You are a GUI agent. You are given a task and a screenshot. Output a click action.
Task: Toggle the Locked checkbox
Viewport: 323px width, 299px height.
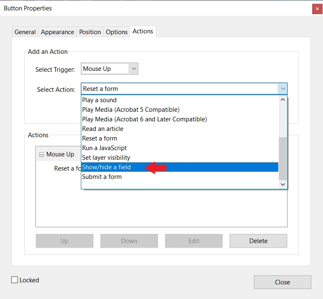[x=15, y=280]
